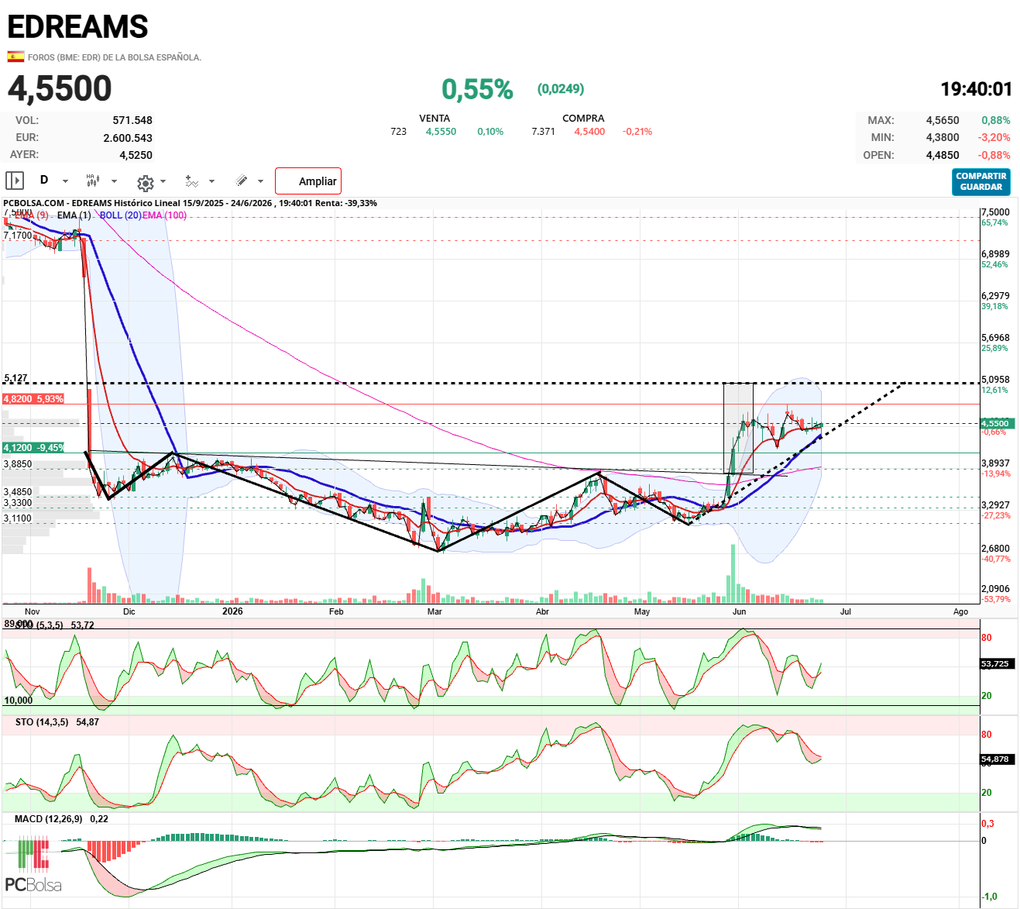The height and width of the screenshot is (909, 1020).
Task: Click the Compartir Guardar button
Action: [x=981, y=181]
